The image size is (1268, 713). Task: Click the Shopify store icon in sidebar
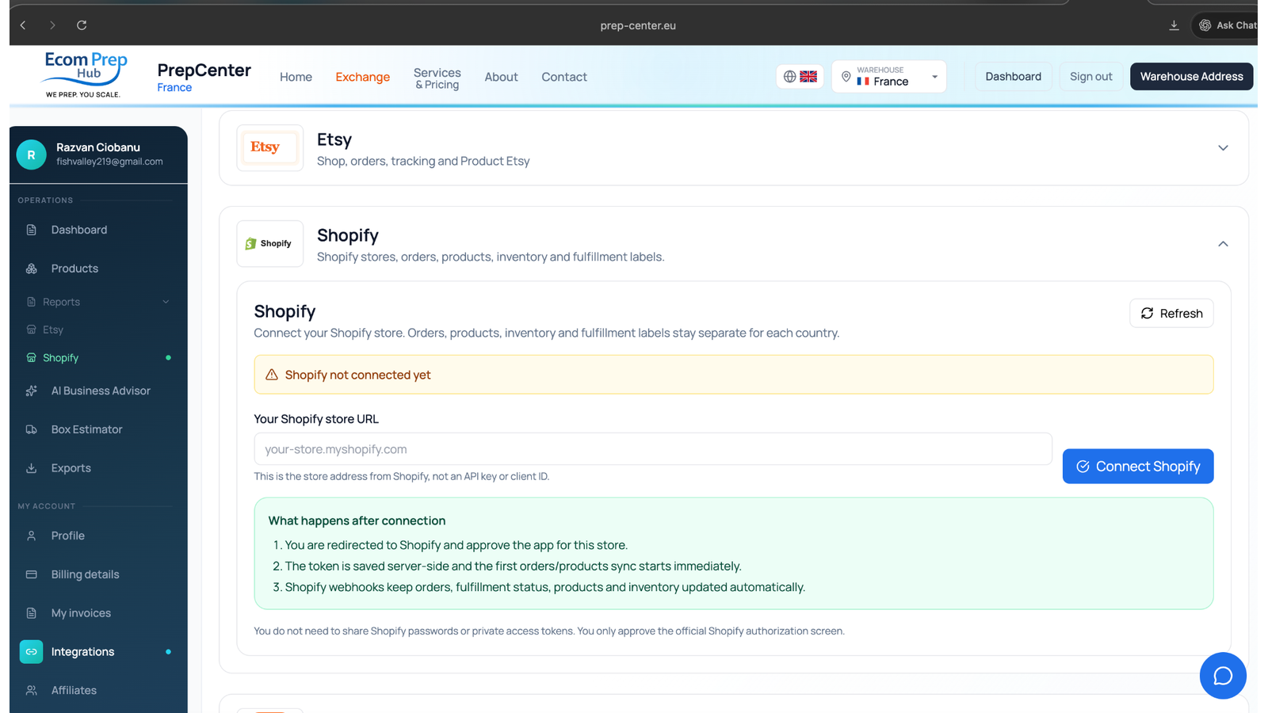pyautogui.click(x=32, y=358)
